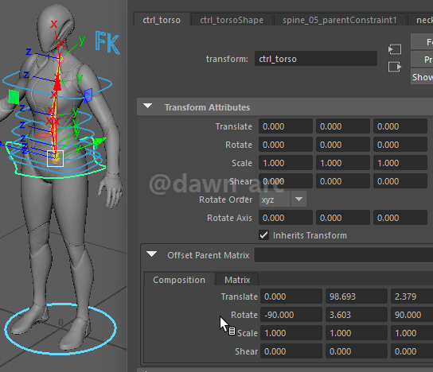Click the yellow-boxed hip joint in viewport
The width and height of the screenshot is (433, 372).
55,158
